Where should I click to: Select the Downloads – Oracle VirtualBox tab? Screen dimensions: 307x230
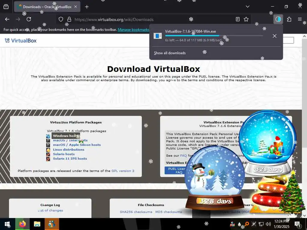(47, 7)
